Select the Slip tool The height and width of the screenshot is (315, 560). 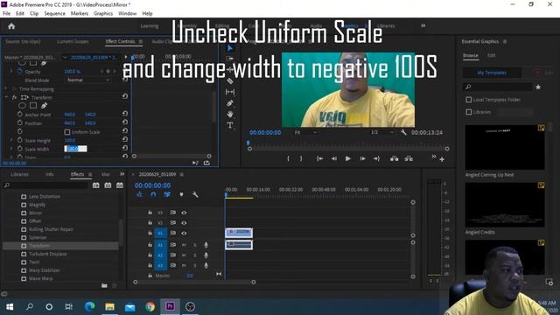coord(230,92)
